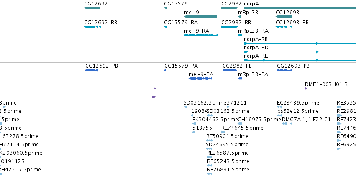Click the DMG7A.1_1.E22.C1 EST label
Image resolution: width=356 pixels, height=176 pixels.
(x=306, y=120)
